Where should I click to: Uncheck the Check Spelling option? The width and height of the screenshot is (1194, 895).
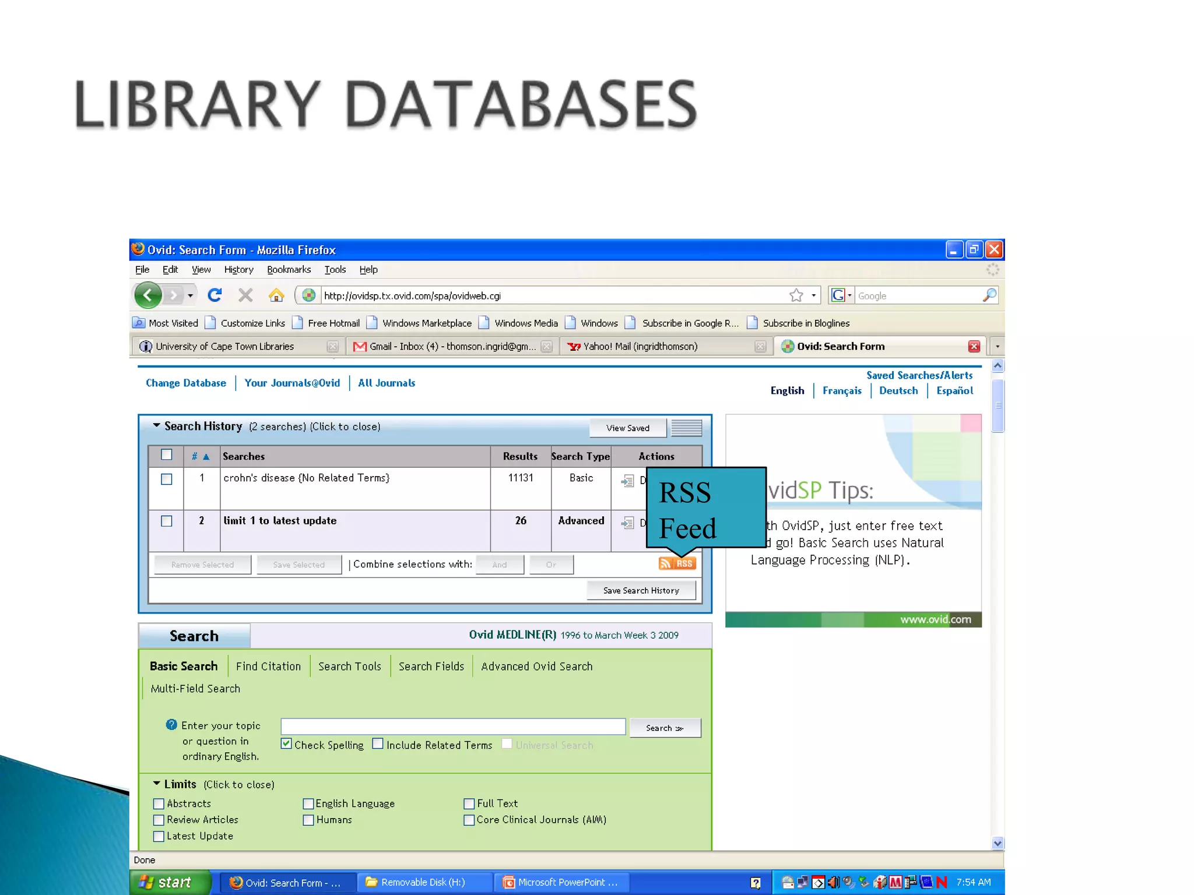[x=286, y=744]
